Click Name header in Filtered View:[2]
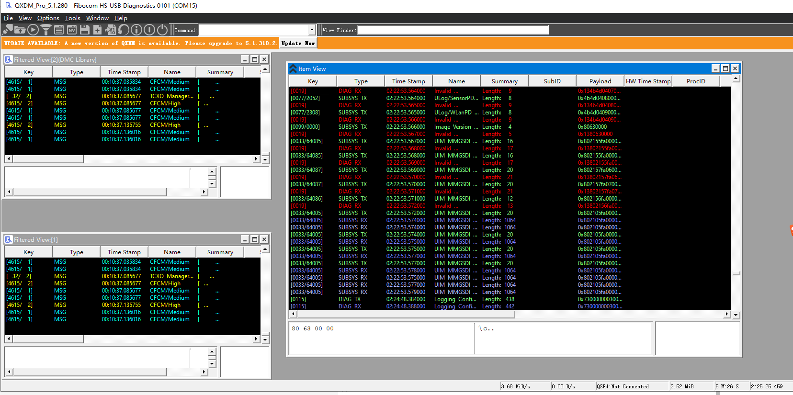The width and height of the screenshot is (793, 395). [172, 72]
